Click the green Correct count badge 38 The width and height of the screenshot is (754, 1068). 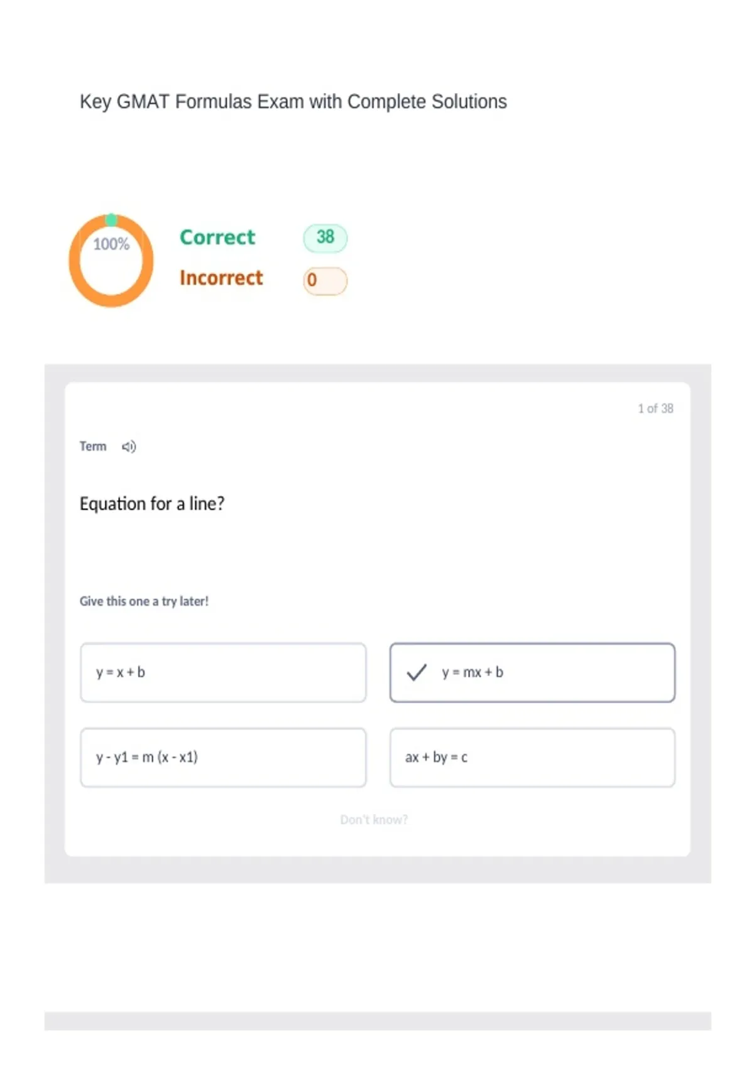tap(325, 237)
